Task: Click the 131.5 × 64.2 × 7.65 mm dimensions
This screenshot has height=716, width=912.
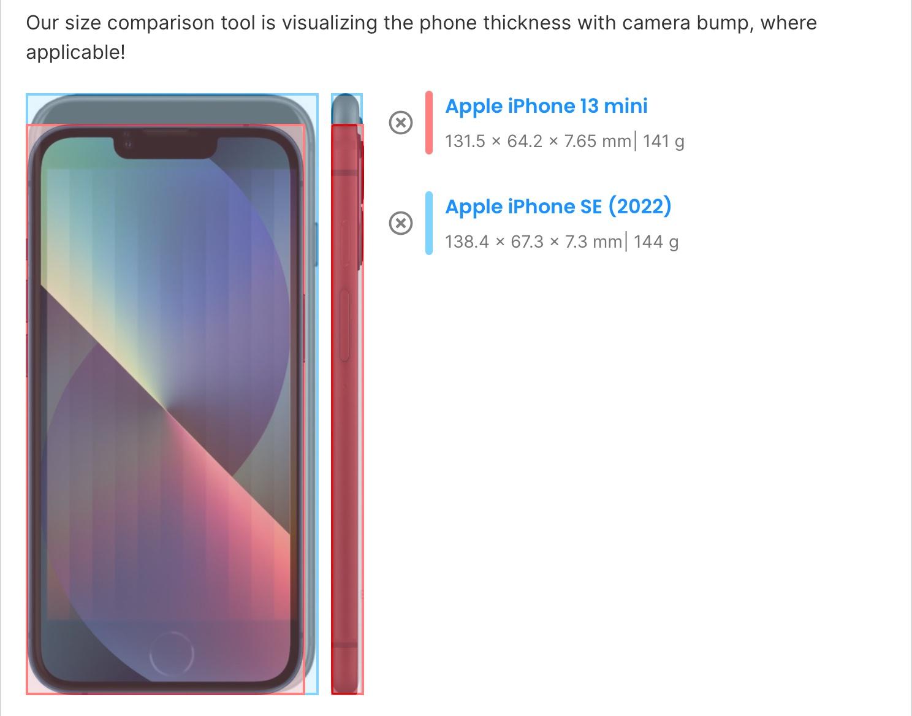Action: coord(538,142)
